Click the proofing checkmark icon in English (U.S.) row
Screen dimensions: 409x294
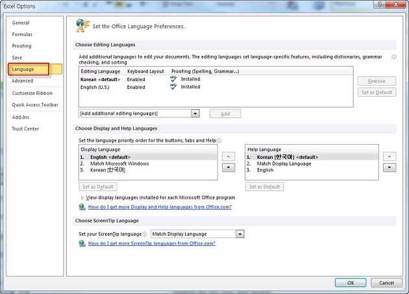pyautogui.click(x=173, y=86)
